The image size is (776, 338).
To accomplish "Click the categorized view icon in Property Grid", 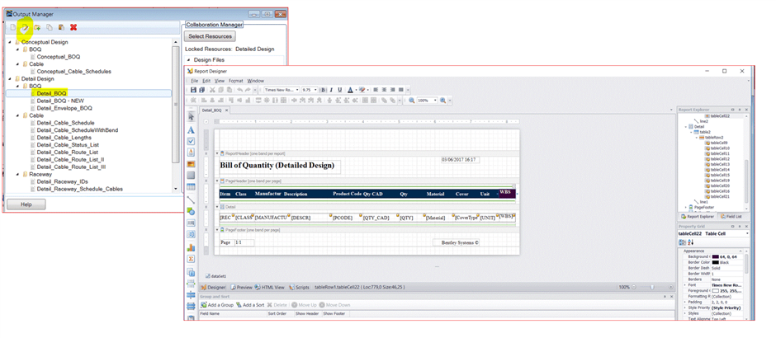I will point(683,242).
